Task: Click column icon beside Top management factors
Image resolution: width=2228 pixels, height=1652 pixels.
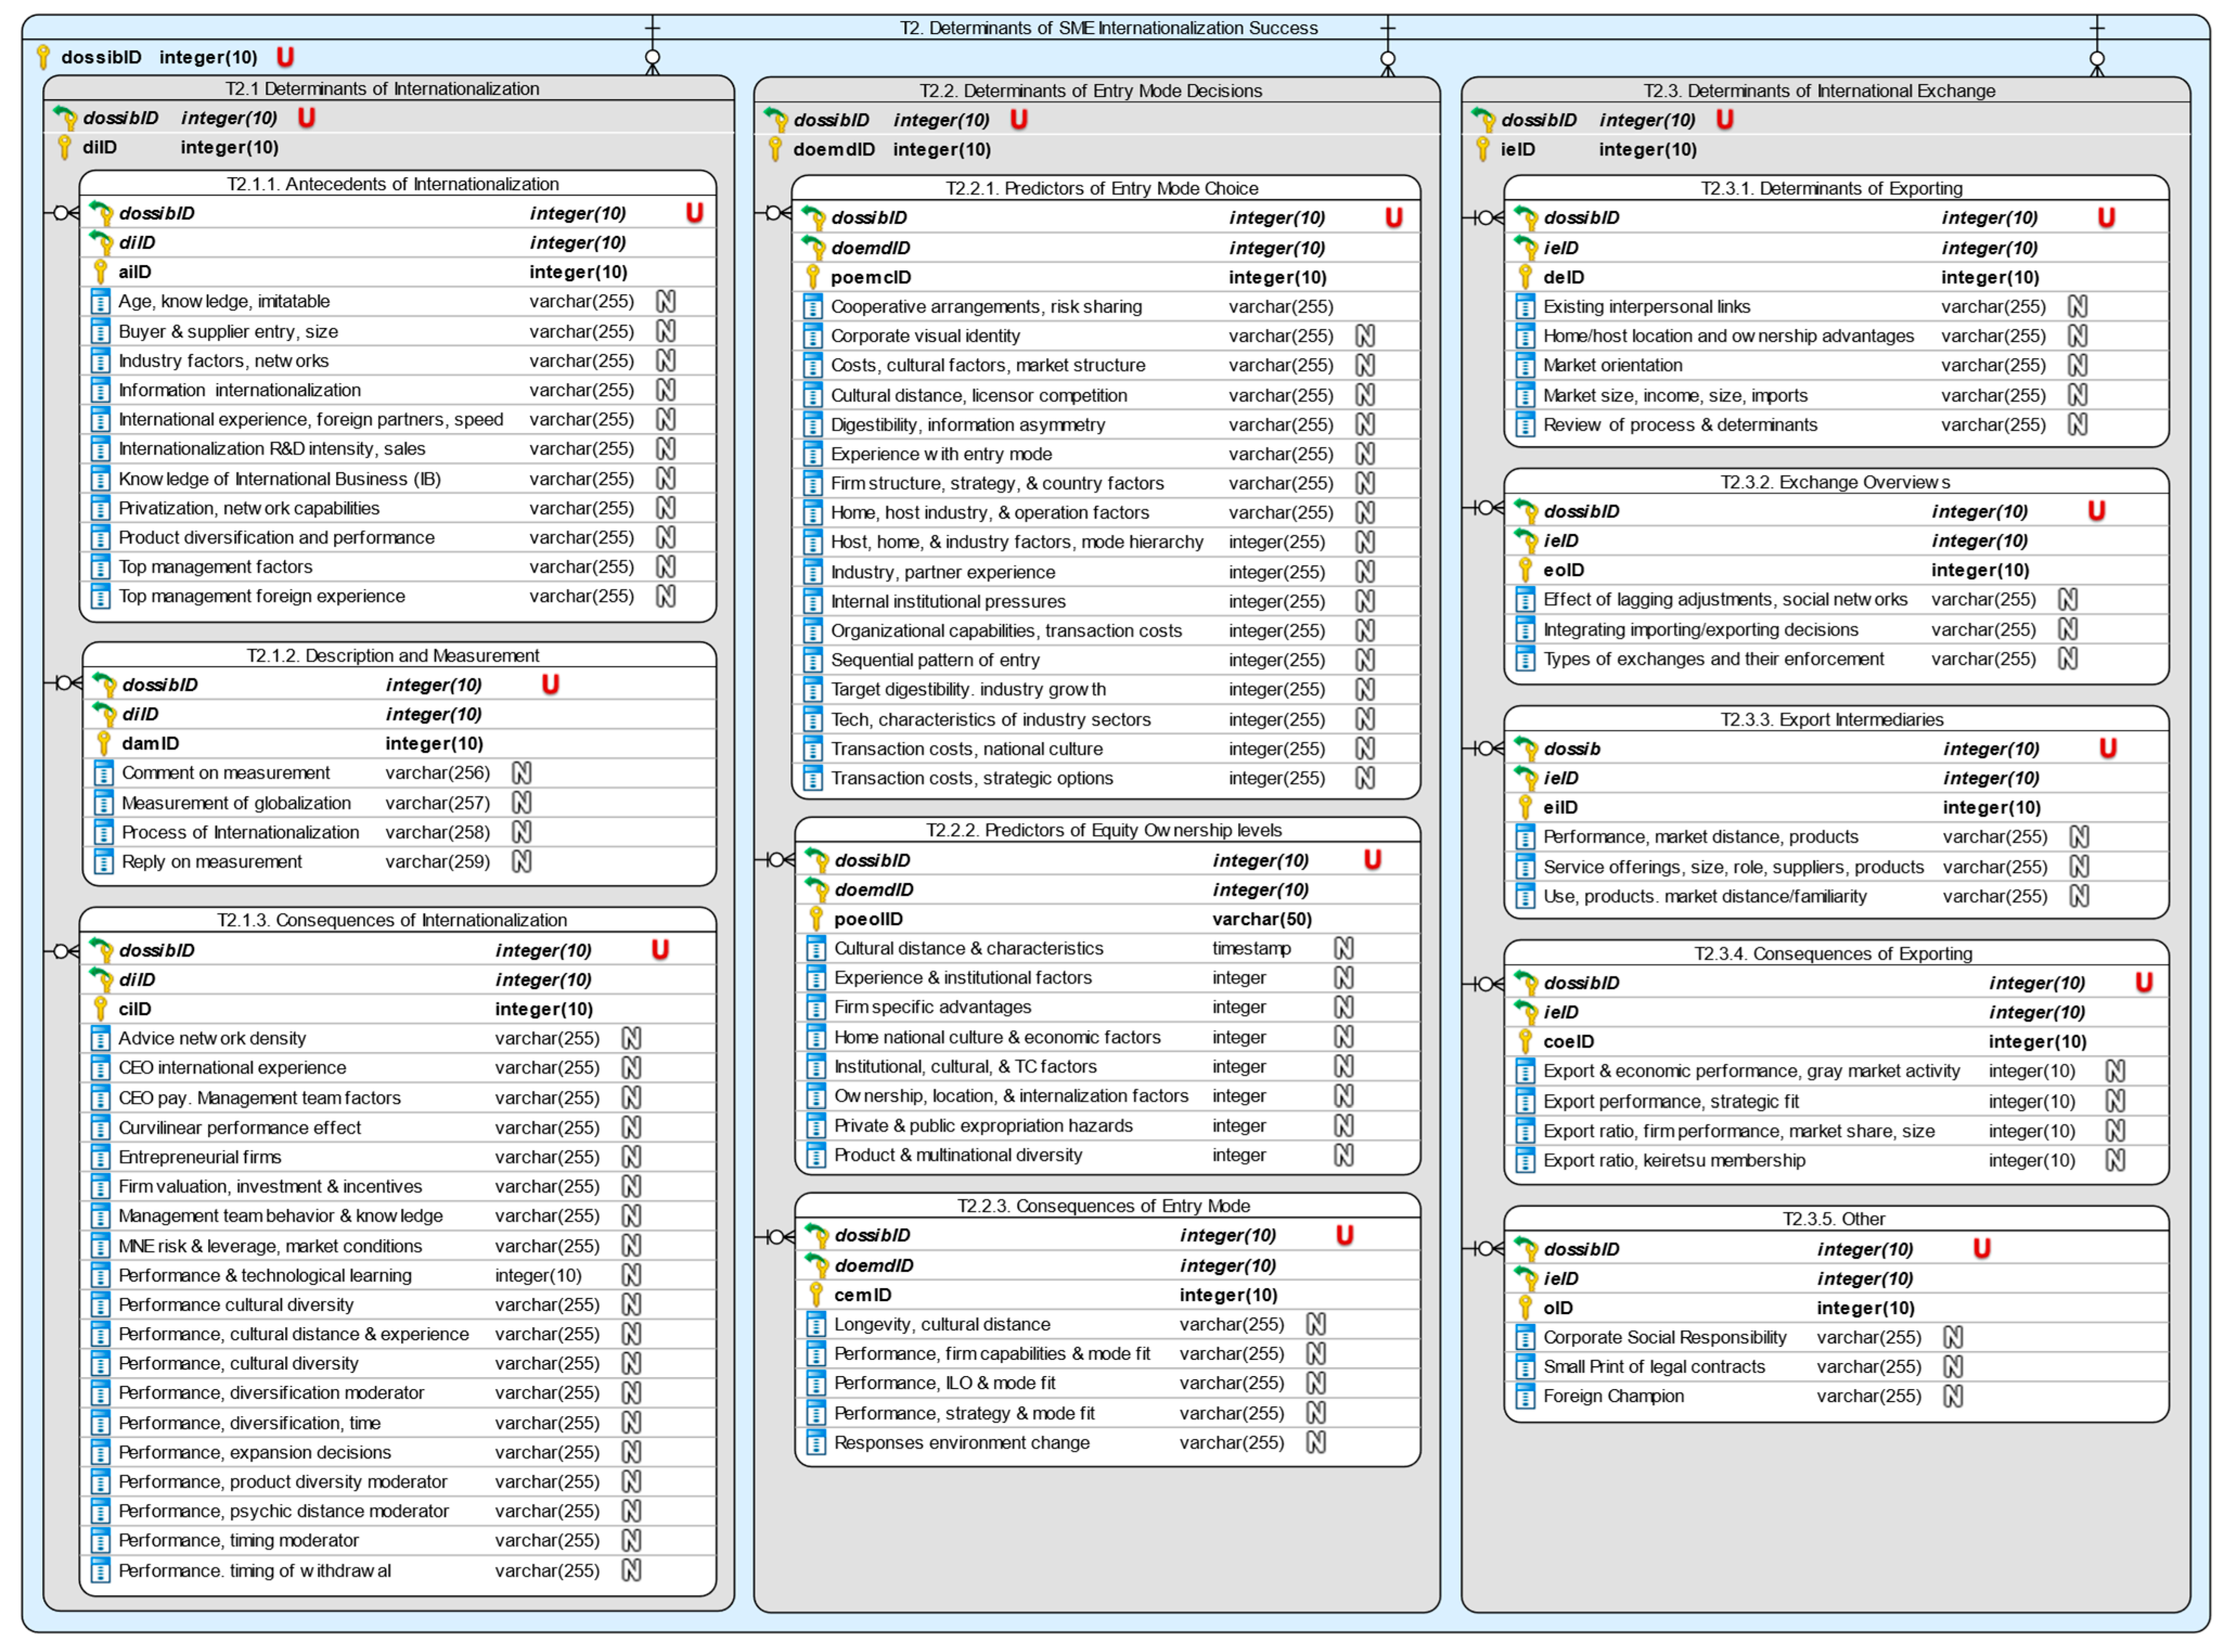Action: [100, 567]
